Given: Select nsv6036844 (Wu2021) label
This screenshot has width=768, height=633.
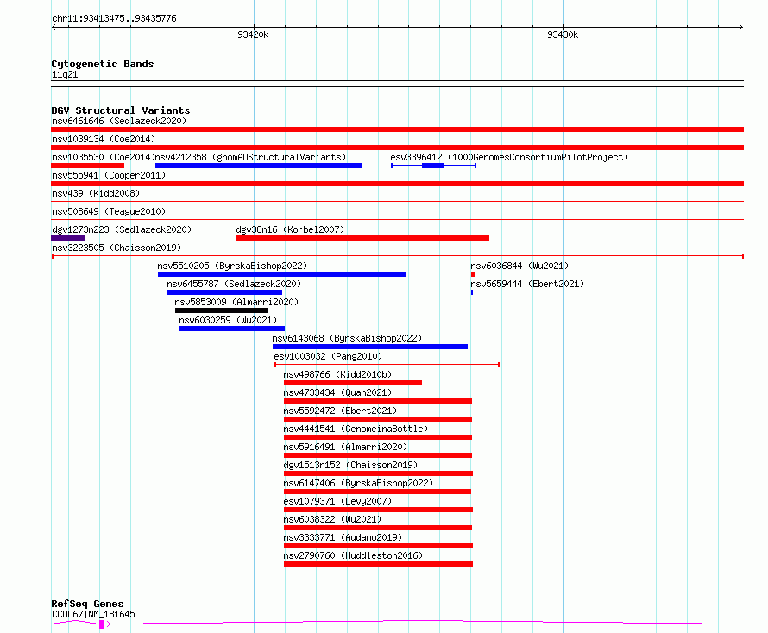Looking at the screenshot, I should point(519,266).
